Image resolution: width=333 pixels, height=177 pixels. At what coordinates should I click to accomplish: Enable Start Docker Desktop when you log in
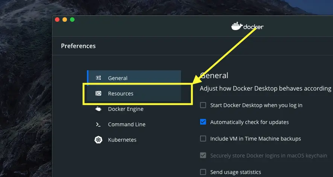click(203, 105)
